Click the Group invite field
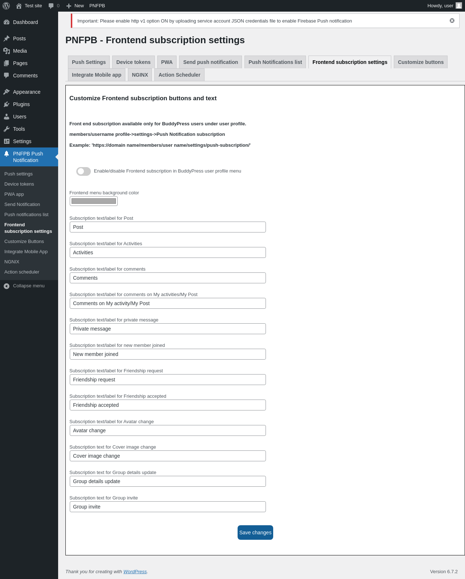Viewport: 465px width, 579px height. [168, 507]
